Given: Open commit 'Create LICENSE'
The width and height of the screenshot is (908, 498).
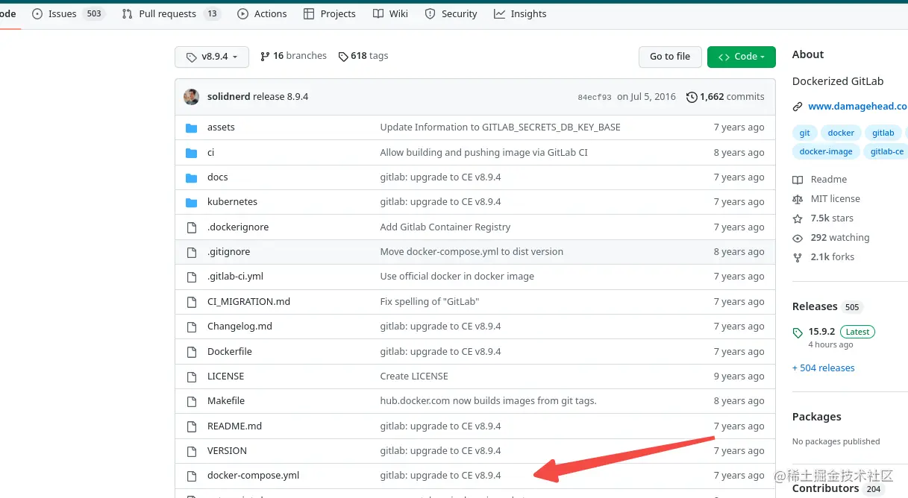Looking at the screenshot, I should 414,376.
